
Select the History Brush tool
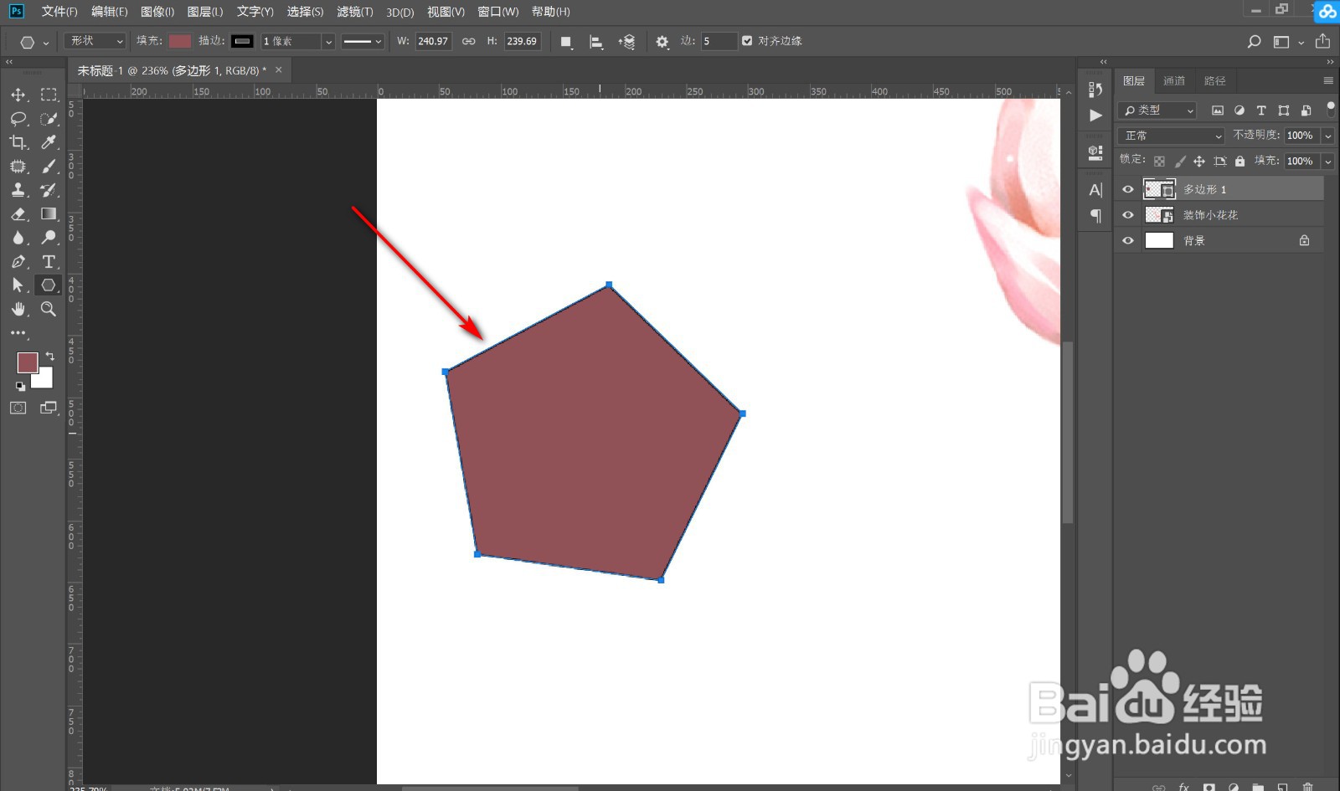pyautogui.click(x=49, y=190)
